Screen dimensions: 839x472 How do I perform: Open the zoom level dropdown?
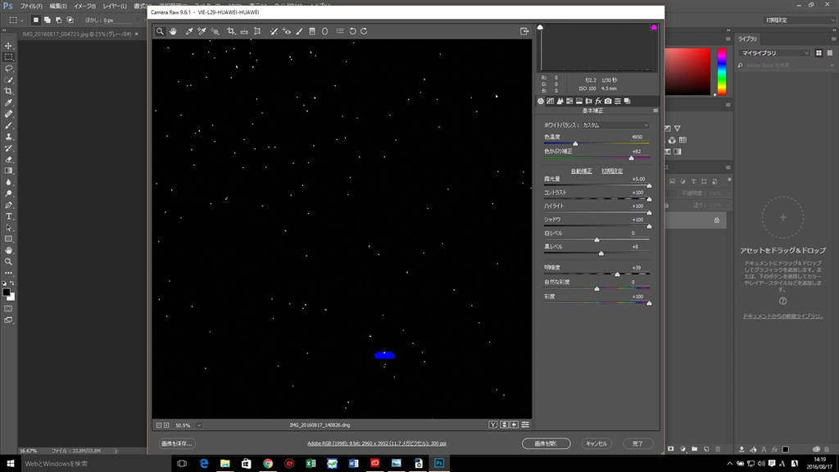199,425
